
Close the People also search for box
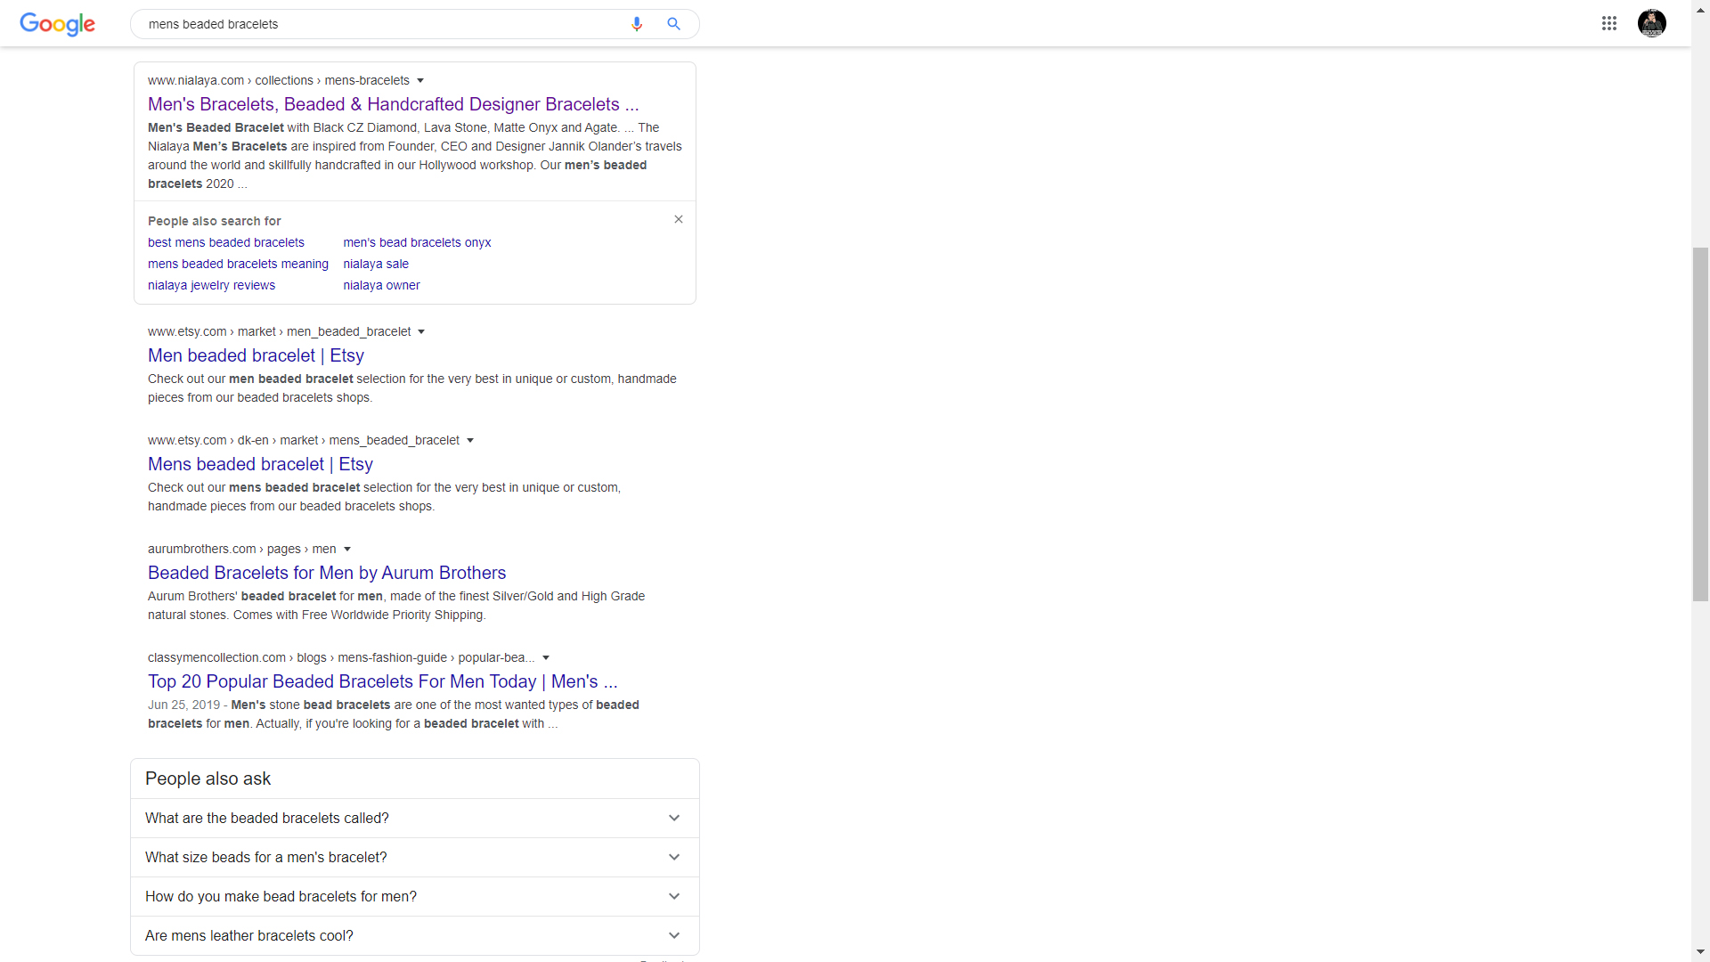679,219
